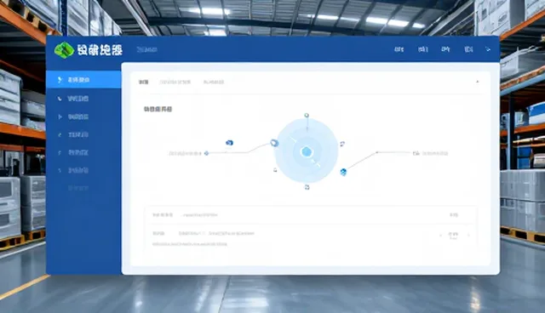Click the faint subtitle text beside the logo
Screen dimensions: 545x313
(147, 49)
